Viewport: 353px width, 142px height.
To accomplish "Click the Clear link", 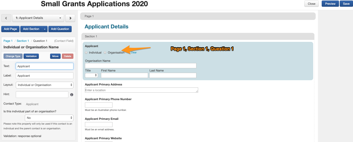I will [134, 53].
